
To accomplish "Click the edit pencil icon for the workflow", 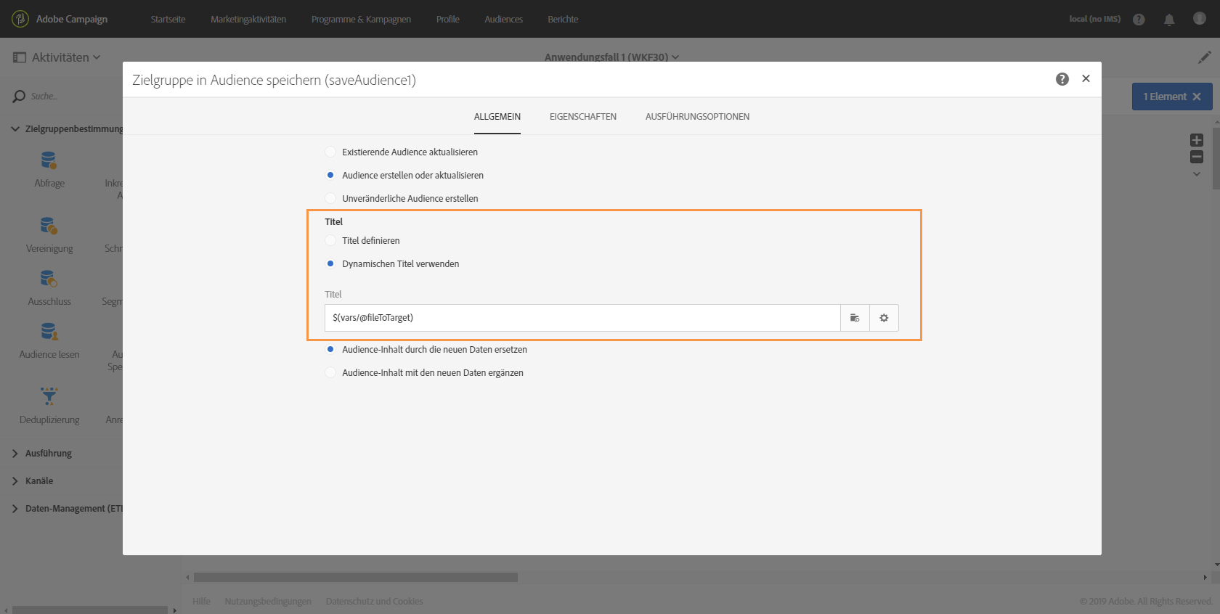I will (x=1205, y=57).
